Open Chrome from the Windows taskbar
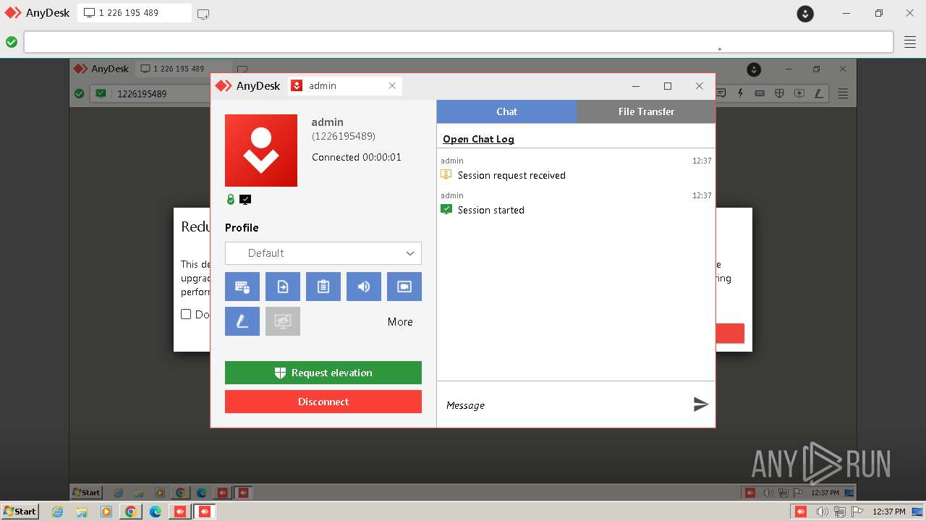 (x=131, y=512)
